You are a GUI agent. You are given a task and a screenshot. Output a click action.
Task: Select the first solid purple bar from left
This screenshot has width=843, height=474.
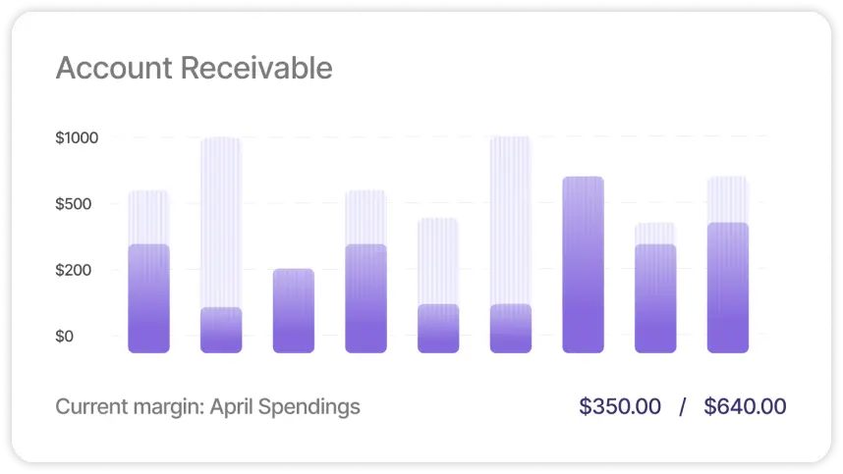click(149, 298)
